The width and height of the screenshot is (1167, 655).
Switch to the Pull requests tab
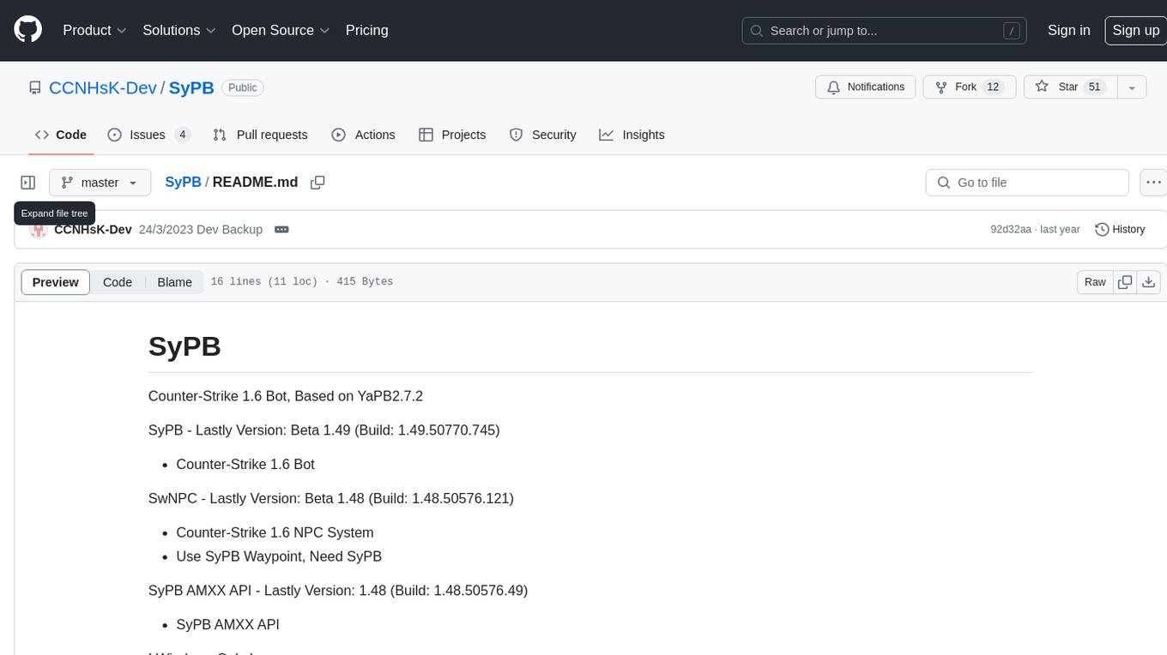260,135
